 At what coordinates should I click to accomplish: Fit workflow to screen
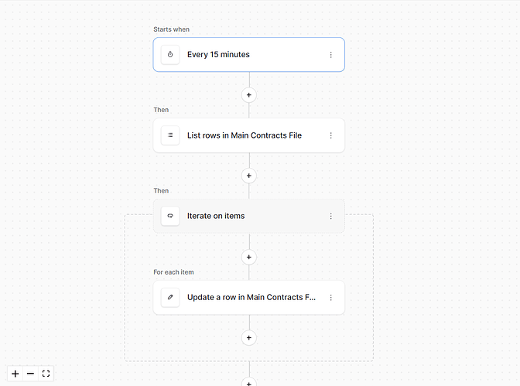(x=46, y=374)
